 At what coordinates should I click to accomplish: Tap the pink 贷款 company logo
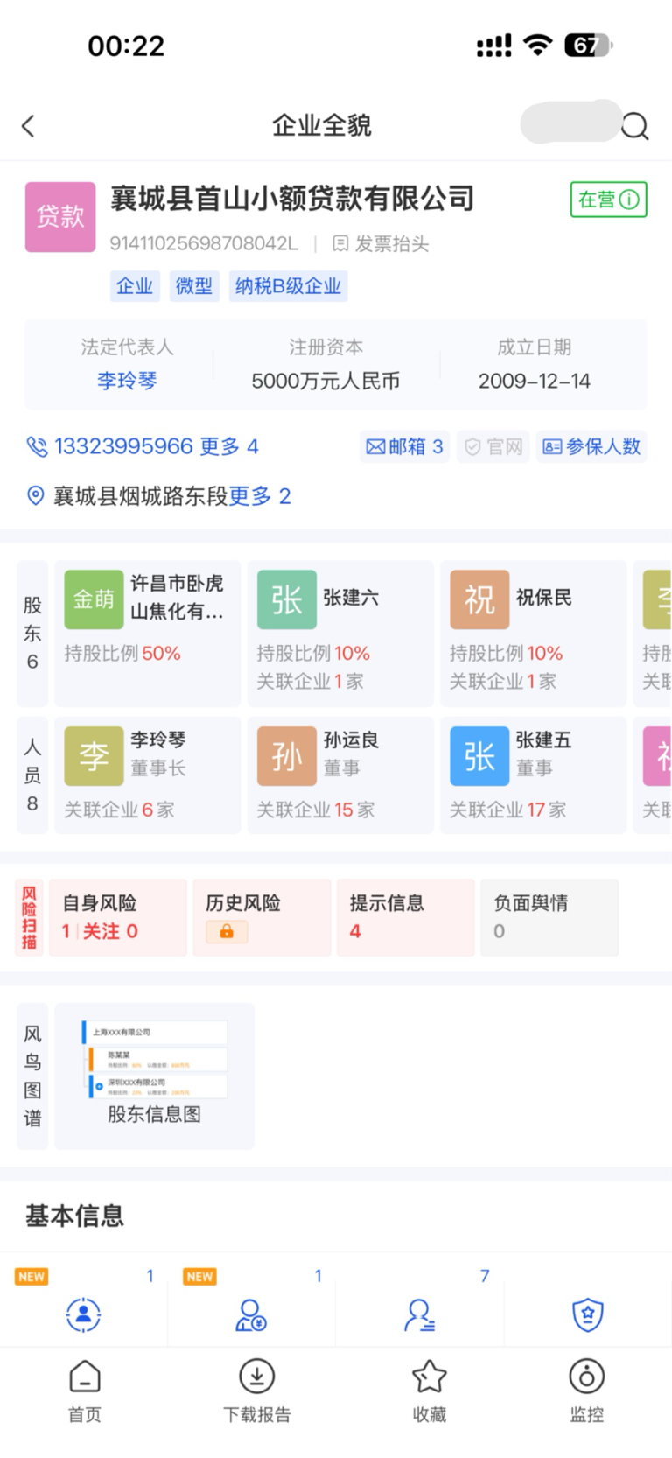(60, 217)
